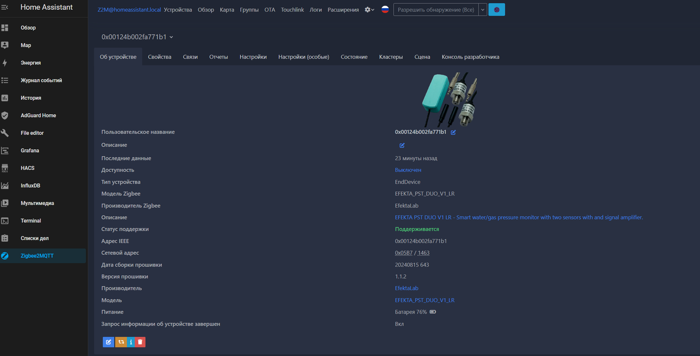This screenshot has width=700, height=356.
Task: Switch to the Отчеты tab
Action: pyautogui.click(x=219, y=57)
